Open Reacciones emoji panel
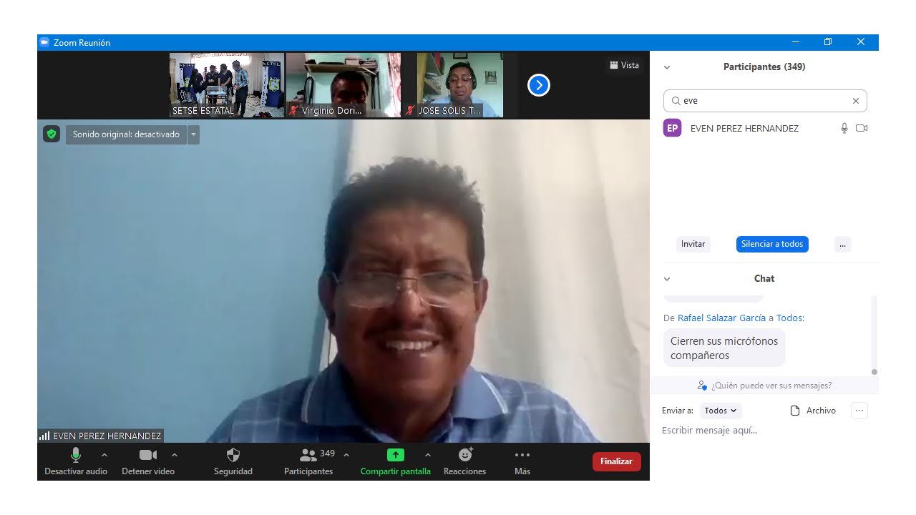This screenshot has height=515, width=916. pos(465,455)
